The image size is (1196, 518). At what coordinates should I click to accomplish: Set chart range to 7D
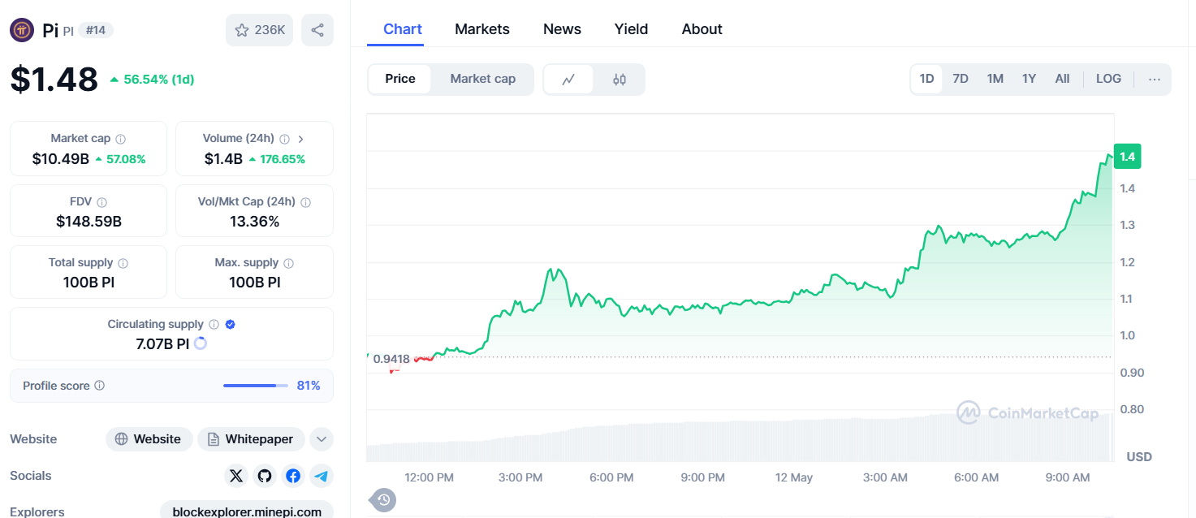(961, 79)
